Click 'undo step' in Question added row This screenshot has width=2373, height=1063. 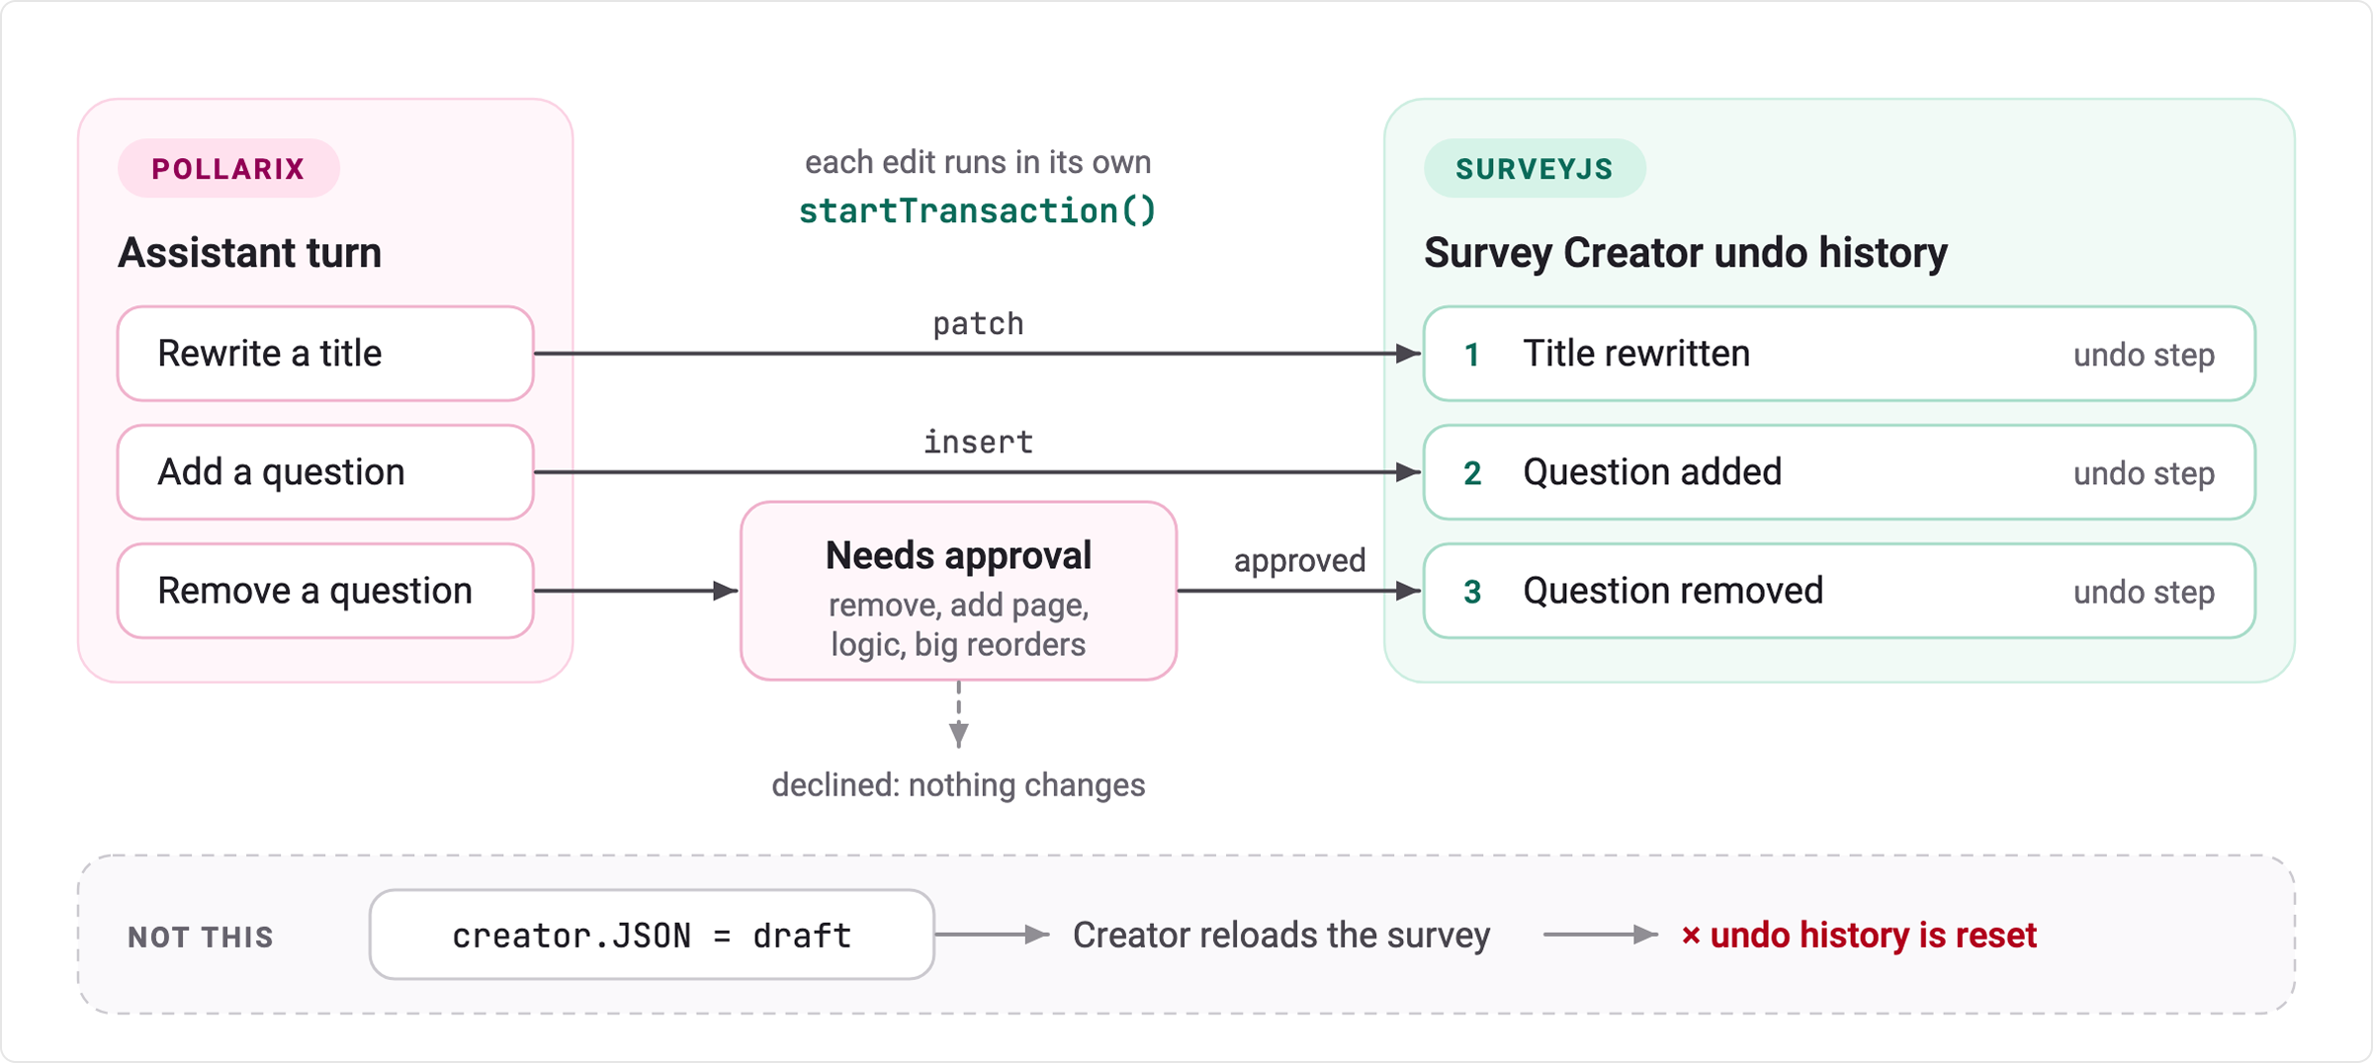(2144, 474)
